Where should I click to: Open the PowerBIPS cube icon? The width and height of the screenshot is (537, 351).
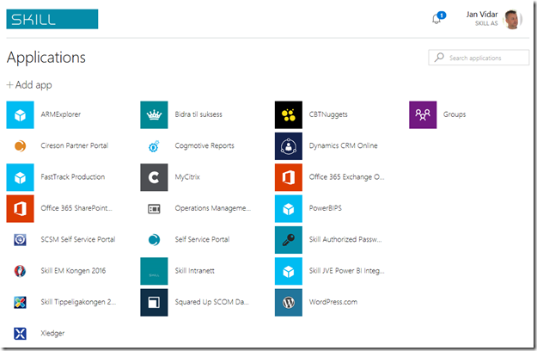[x=289, y=209]
